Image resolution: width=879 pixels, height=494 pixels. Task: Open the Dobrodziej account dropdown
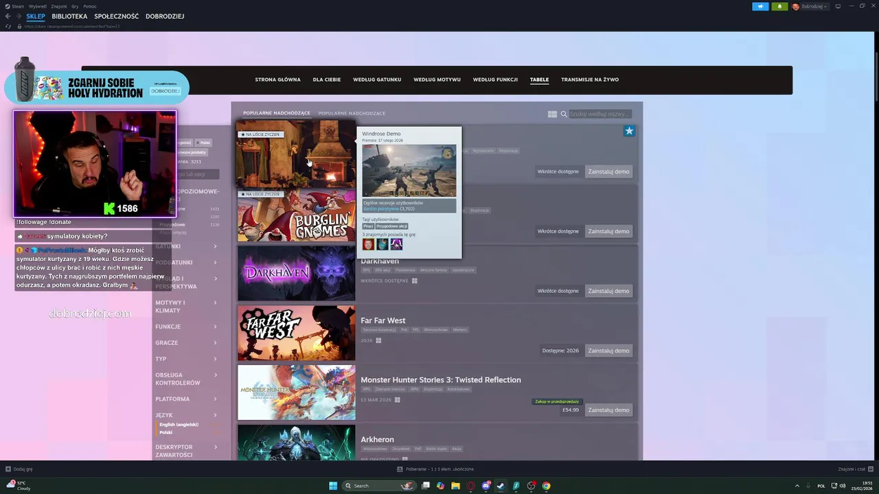tap(810, 6)
